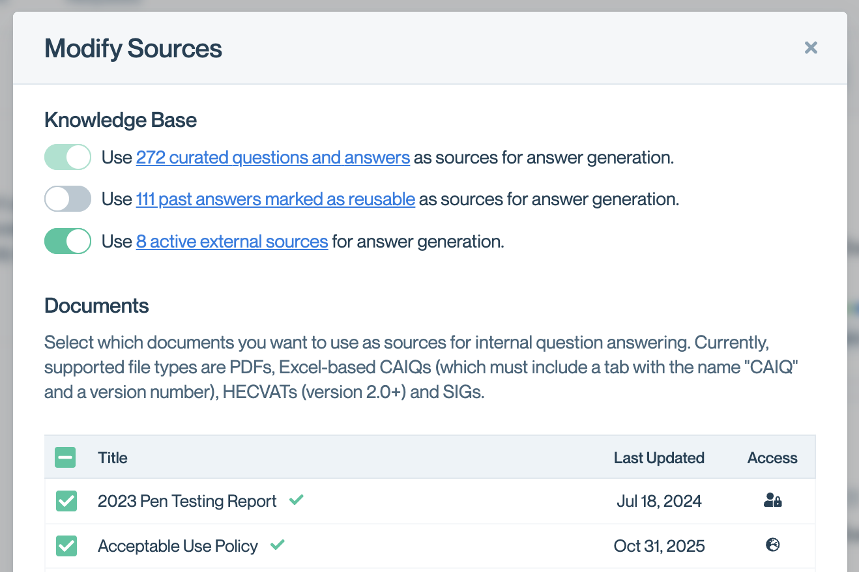Disable the curated questions and answers toggle

pyautogui.click(x=67, y=157)
